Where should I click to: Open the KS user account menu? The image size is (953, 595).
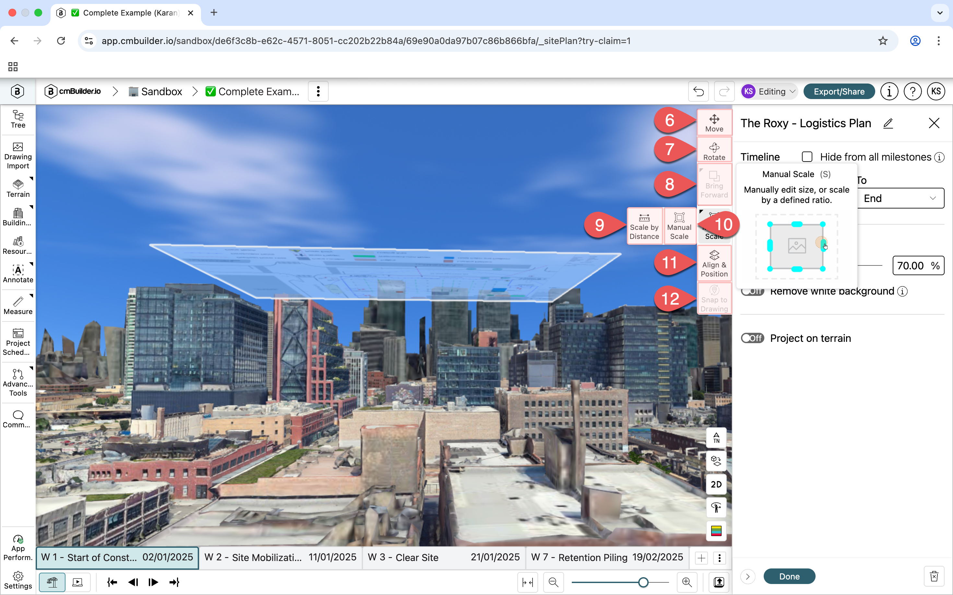click(x=936, y=92)
